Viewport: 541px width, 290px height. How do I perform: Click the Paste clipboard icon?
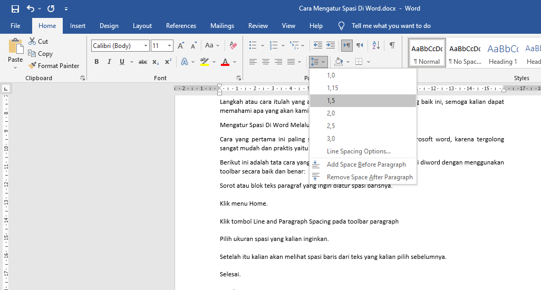coord(15,46)
